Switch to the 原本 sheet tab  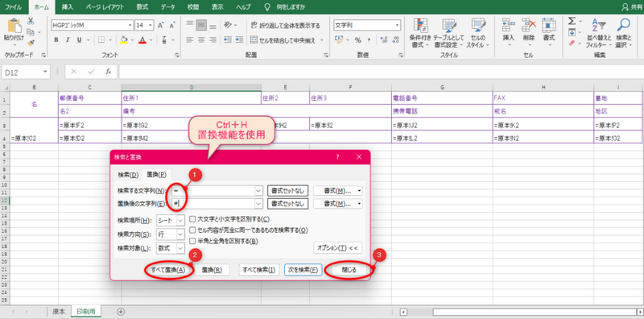point(59,311)
